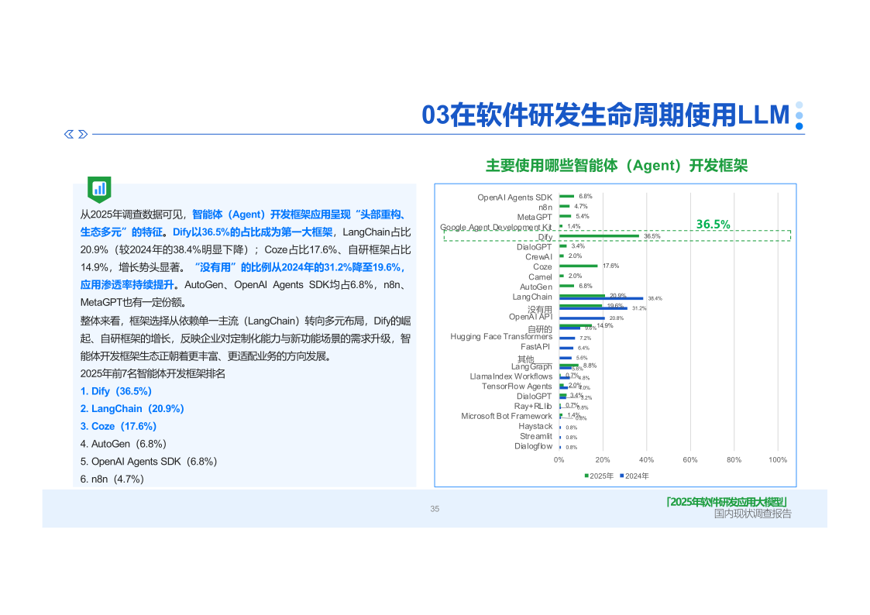Click the 60% x-axis tick label
Screen dimensions: 870x615
[690, 460]
